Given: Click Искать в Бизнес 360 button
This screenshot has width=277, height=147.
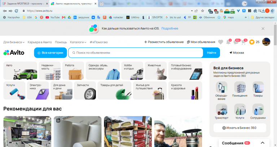Looking at the screenshot, I should 239,128.
